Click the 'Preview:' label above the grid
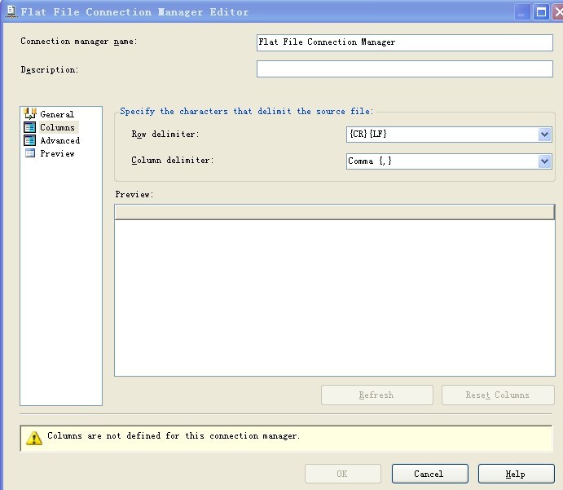Screen dimensions: 563x490 [134, 194]
